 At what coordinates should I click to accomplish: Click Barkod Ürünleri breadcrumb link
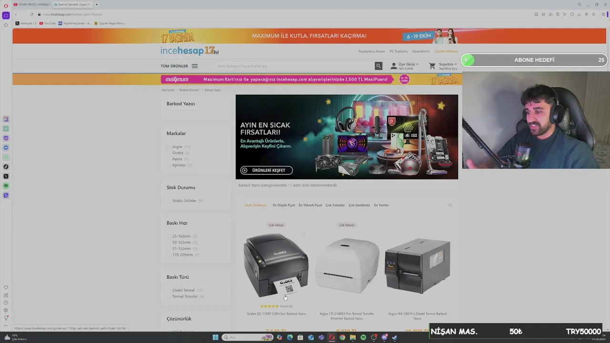coord(189,90)
